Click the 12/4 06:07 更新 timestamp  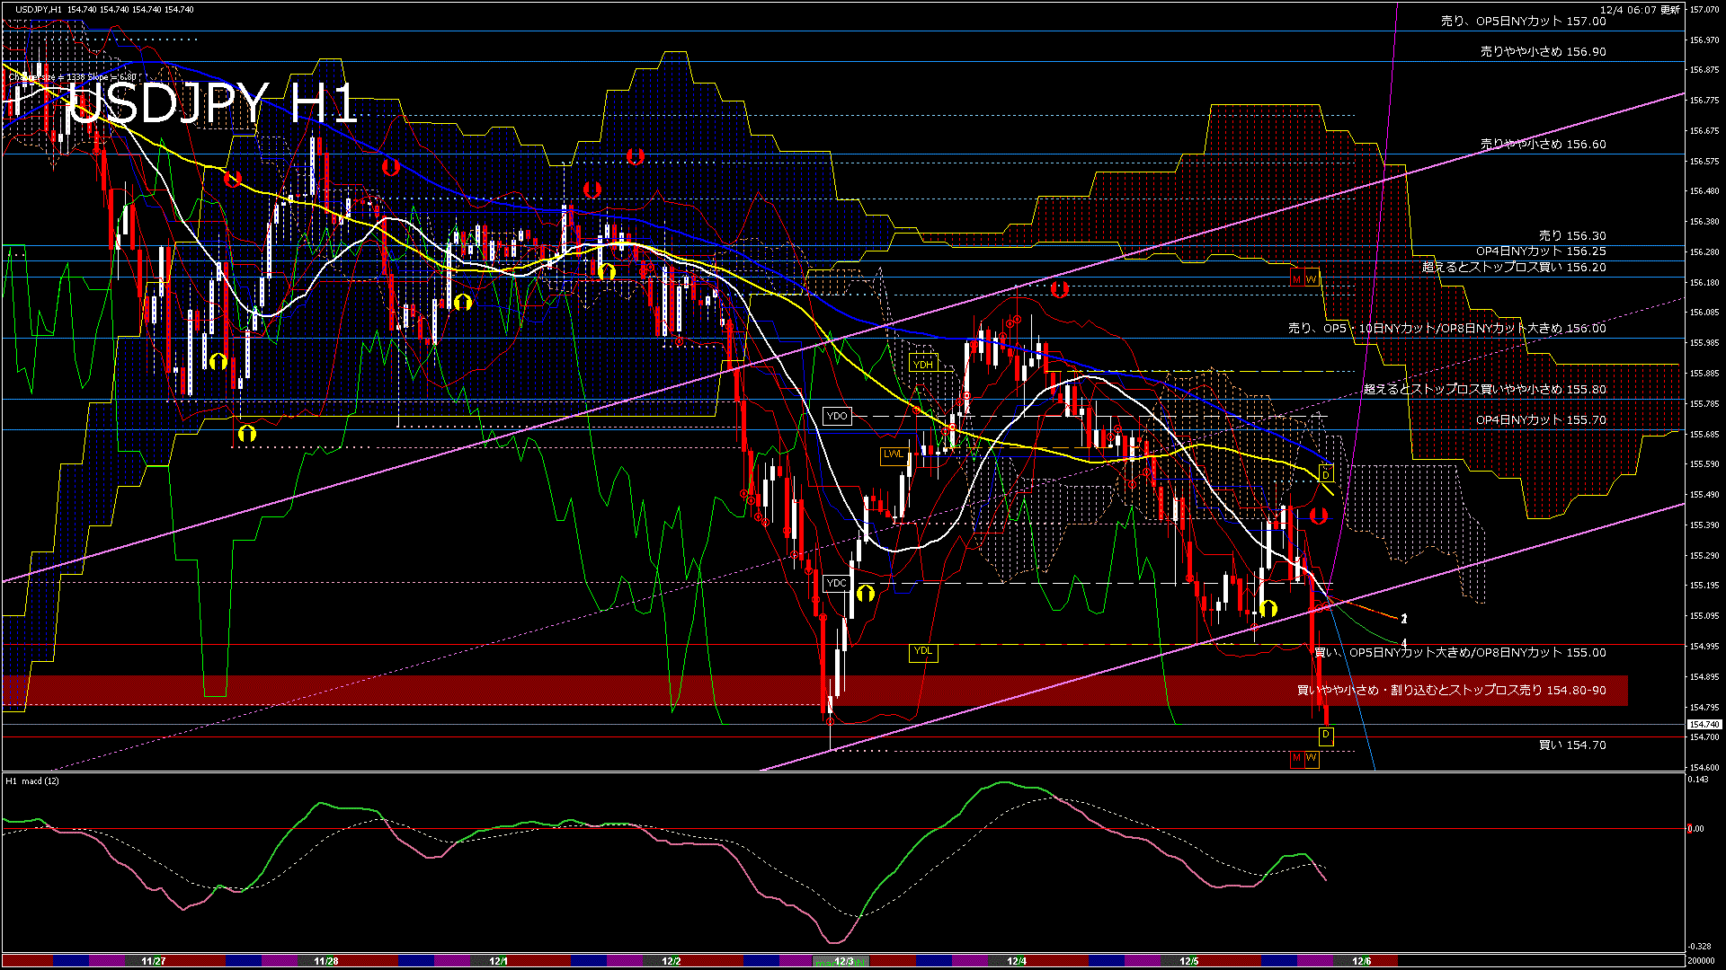click(1640, 10)
